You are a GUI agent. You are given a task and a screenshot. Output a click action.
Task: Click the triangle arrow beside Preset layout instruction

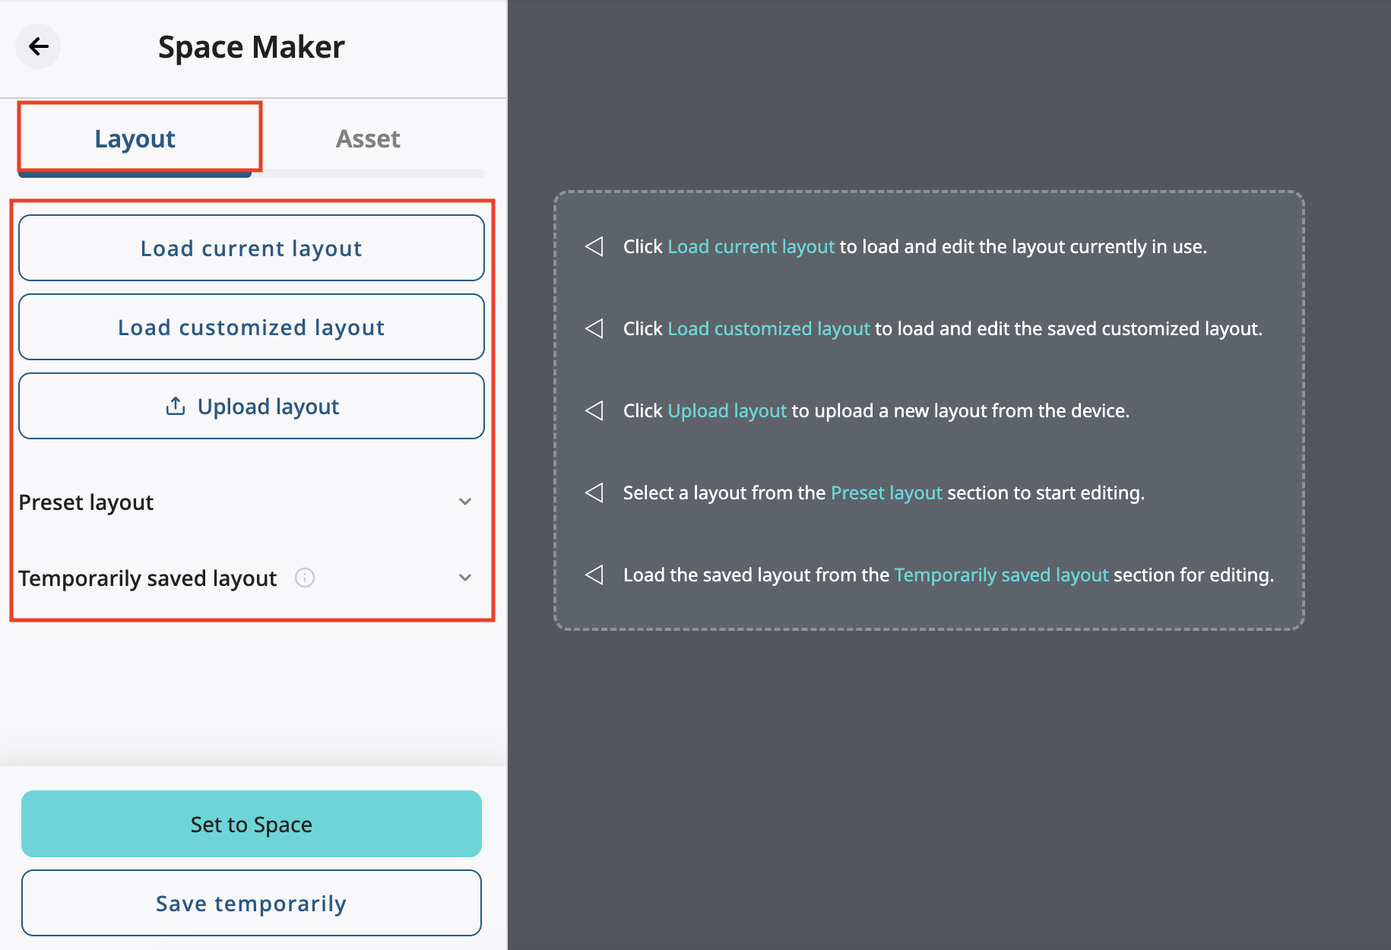pos(595,492)
